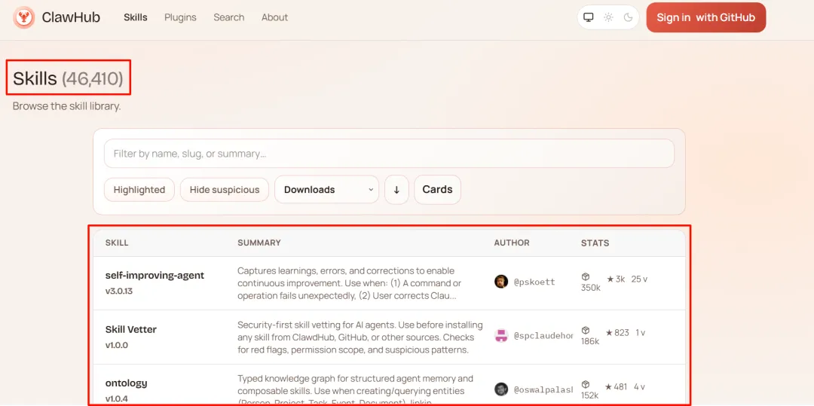Select the system theme monitor icon

[588, 17]
